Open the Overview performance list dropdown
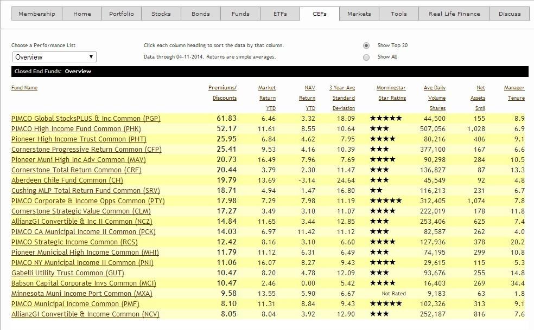 [x=54, y=57]
